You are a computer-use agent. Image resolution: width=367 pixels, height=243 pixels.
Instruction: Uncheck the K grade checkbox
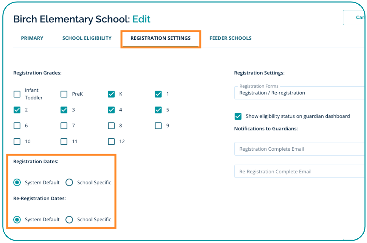coord(111,94)
